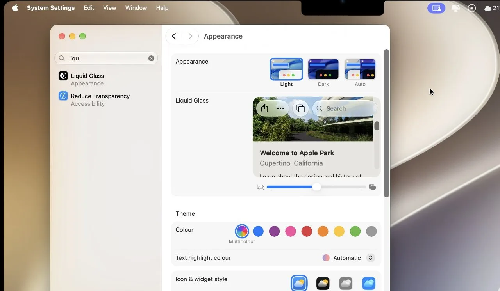
Task: Click the magnifier icon in sidebar search
Action: click(x=62, y=58)
